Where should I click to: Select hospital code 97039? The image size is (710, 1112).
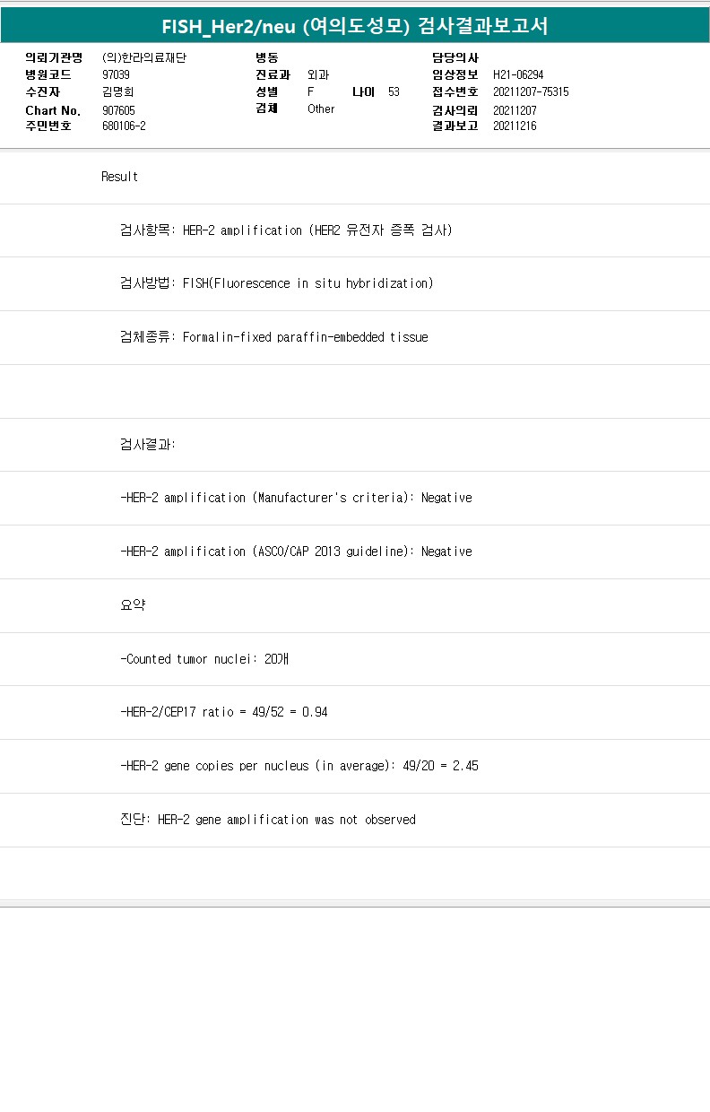117,75
